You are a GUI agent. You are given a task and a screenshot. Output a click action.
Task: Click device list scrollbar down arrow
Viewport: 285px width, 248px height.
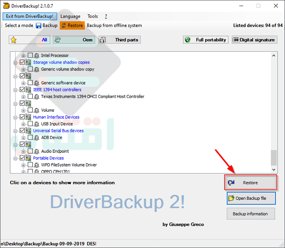[274, 170]
